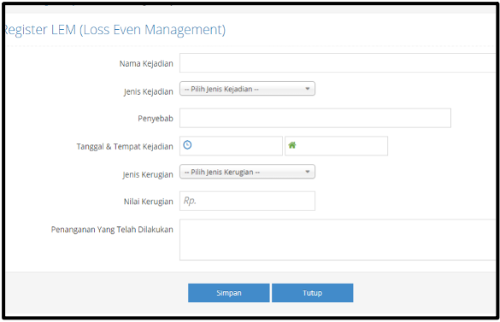Click the Penanganan Yang Telah Dilakukan textarea
Image resolution: width=500 pixels, height=322 pixels.
point(338,240)
